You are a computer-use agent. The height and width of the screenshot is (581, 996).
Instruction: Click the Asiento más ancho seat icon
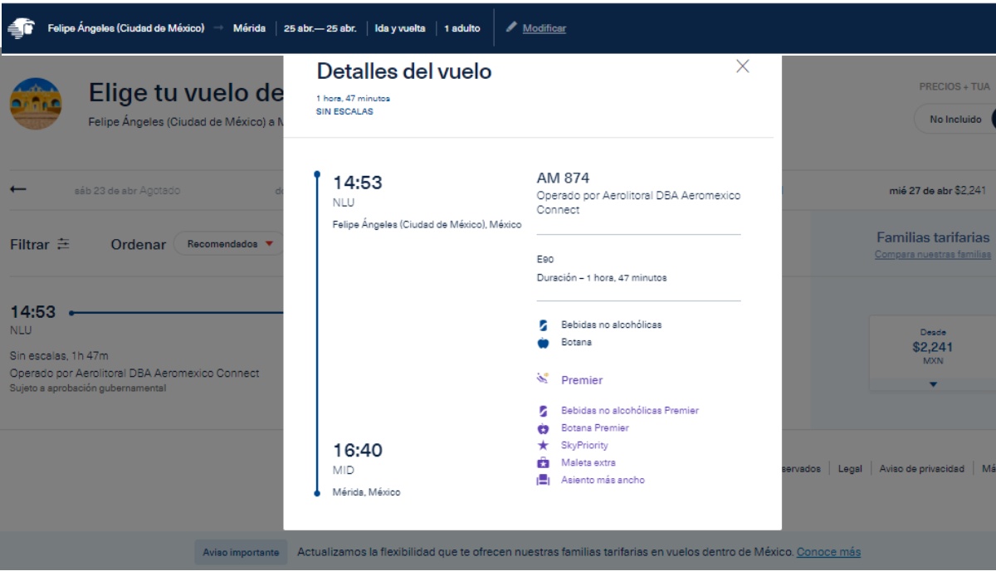pos(544,480)
